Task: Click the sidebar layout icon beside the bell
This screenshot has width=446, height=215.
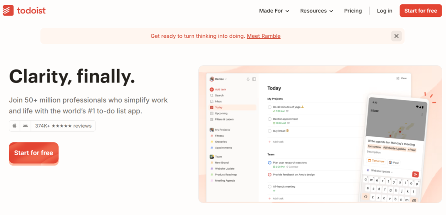Action: point(254,79)
